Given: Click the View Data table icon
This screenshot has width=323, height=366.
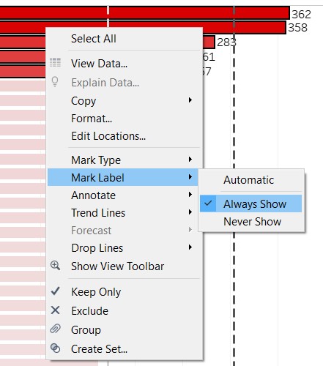Looking at the screenshot, I should 55,63.
